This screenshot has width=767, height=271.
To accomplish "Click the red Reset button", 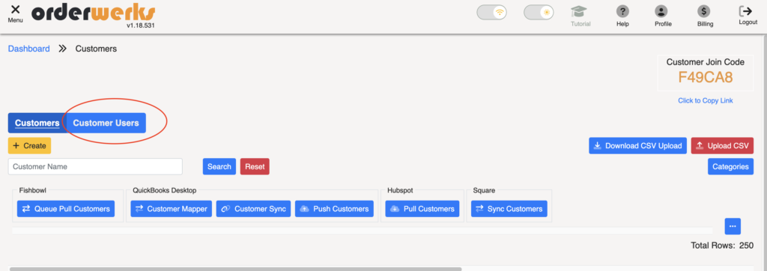I will tap(255, 166).
